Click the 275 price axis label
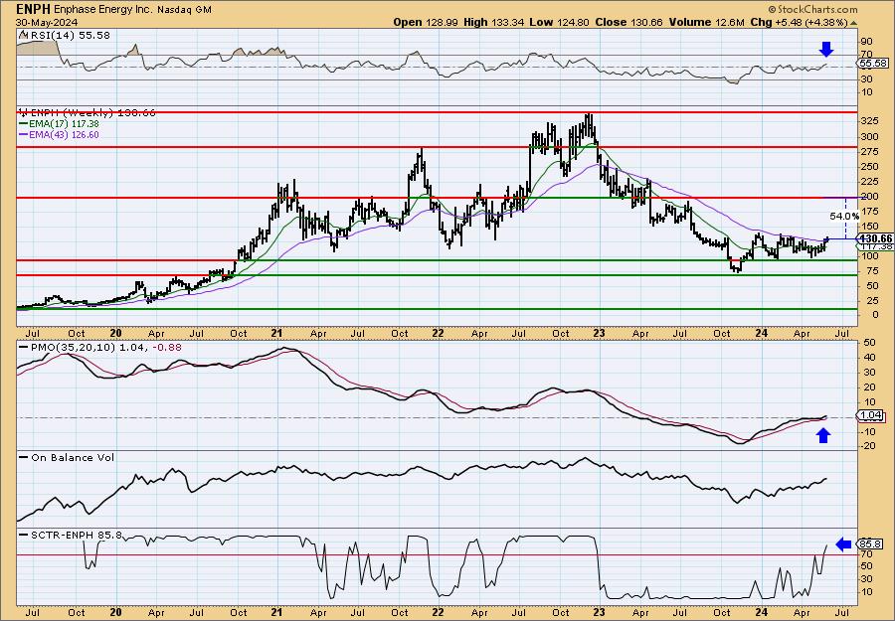 coord(869,151)
